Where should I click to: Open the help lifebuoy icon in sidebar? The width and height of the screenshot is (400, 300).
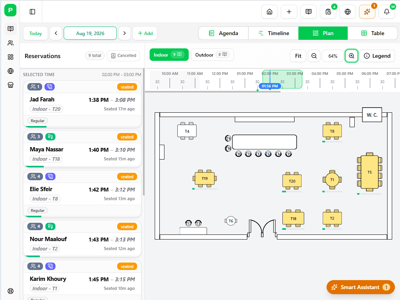click(11, 291)
